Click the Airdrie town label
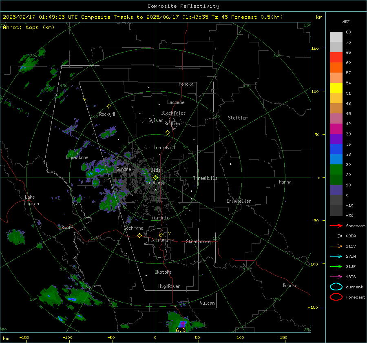The image size is (367, 343). click(x=161, y=218)
